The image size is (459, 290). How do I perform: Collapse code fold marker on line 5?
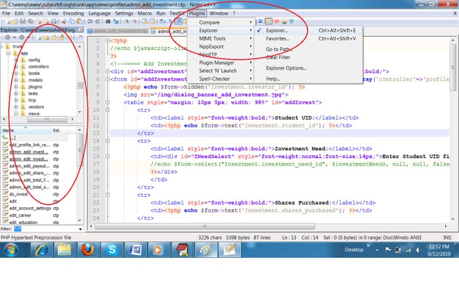tap(107, 71)
